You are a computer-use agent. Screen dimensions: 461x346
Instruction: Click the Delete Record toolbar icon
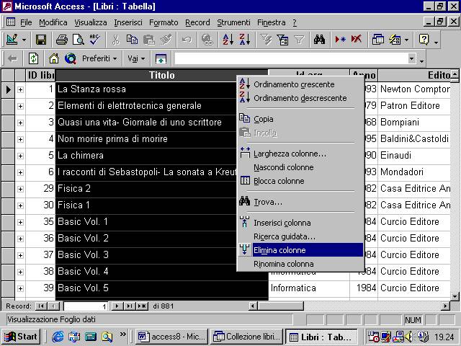coord(357,40)
